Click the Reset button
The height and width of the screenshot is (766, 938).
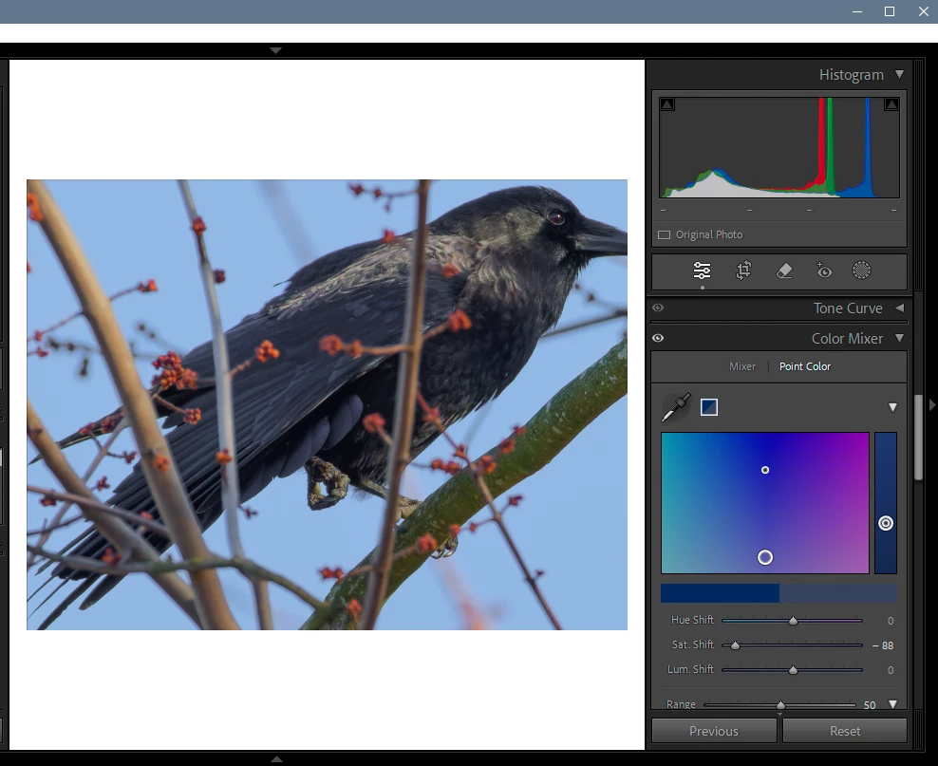click(x=845, y=731)
